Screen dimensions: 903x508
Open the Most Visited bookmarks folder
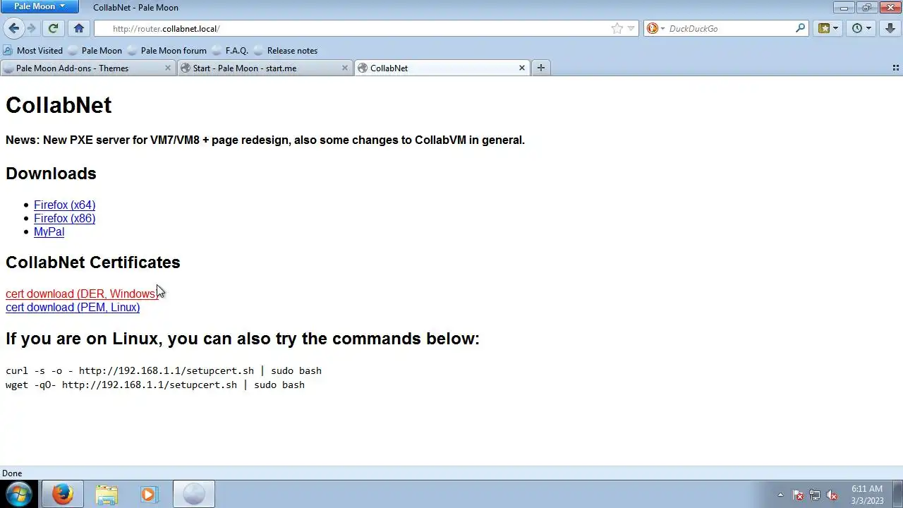33,51
